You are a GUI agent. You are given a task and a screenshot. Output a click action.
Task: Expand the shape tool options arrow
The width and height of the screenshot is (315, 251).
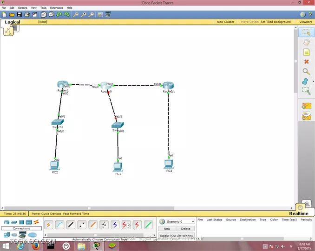313,82
